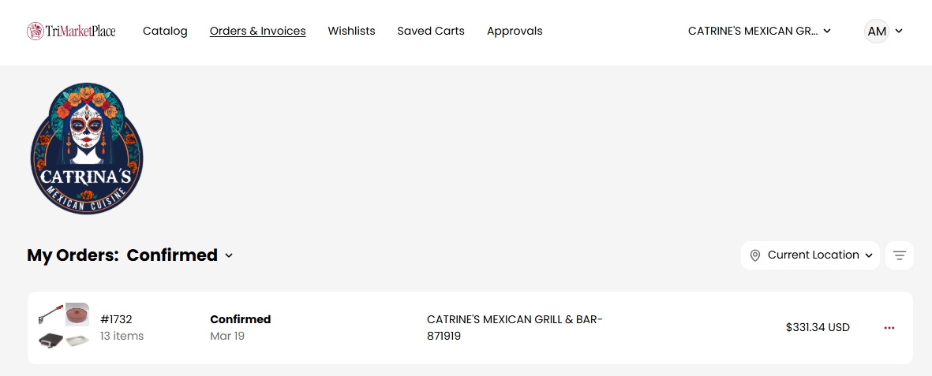Go to Orders & Invoices
Screen dimensions: 932x376
pyautogui.click(x=257, y=32)
